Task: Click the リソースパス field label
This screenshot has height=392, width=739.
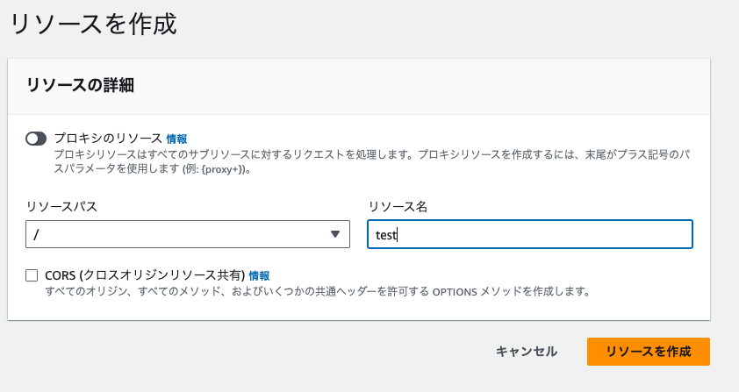Action: (61, 206)
